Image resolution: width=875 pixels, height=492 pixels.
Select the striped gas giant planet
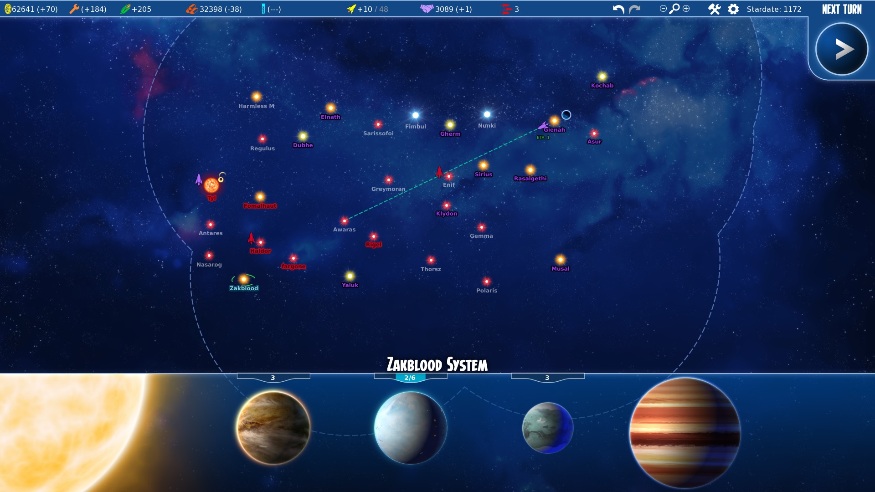[x=685, y=433]
